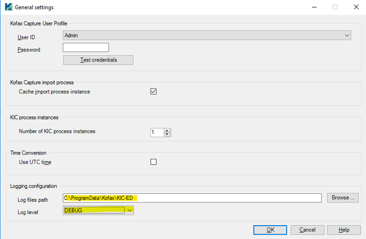Click Browse to choose log files path
The width and height of the screenshot is (366, 239).
coord(343,198)
